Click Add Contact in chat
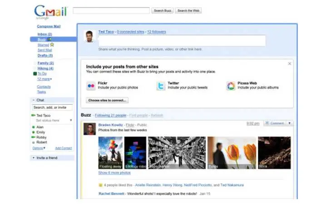The height and width of the screenshot is (204, 327). [x=64, y=148]
